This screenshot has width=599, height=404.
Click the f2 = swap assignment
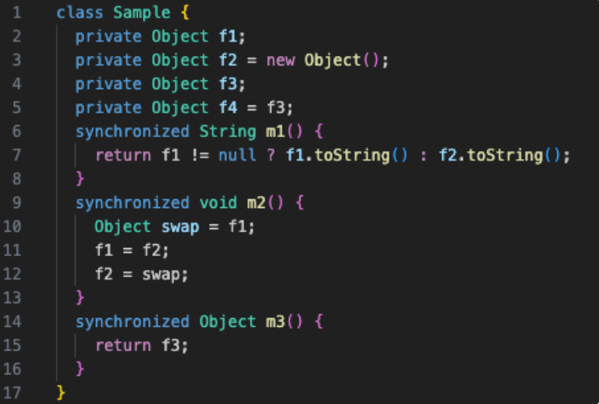(x=142, y=275)
